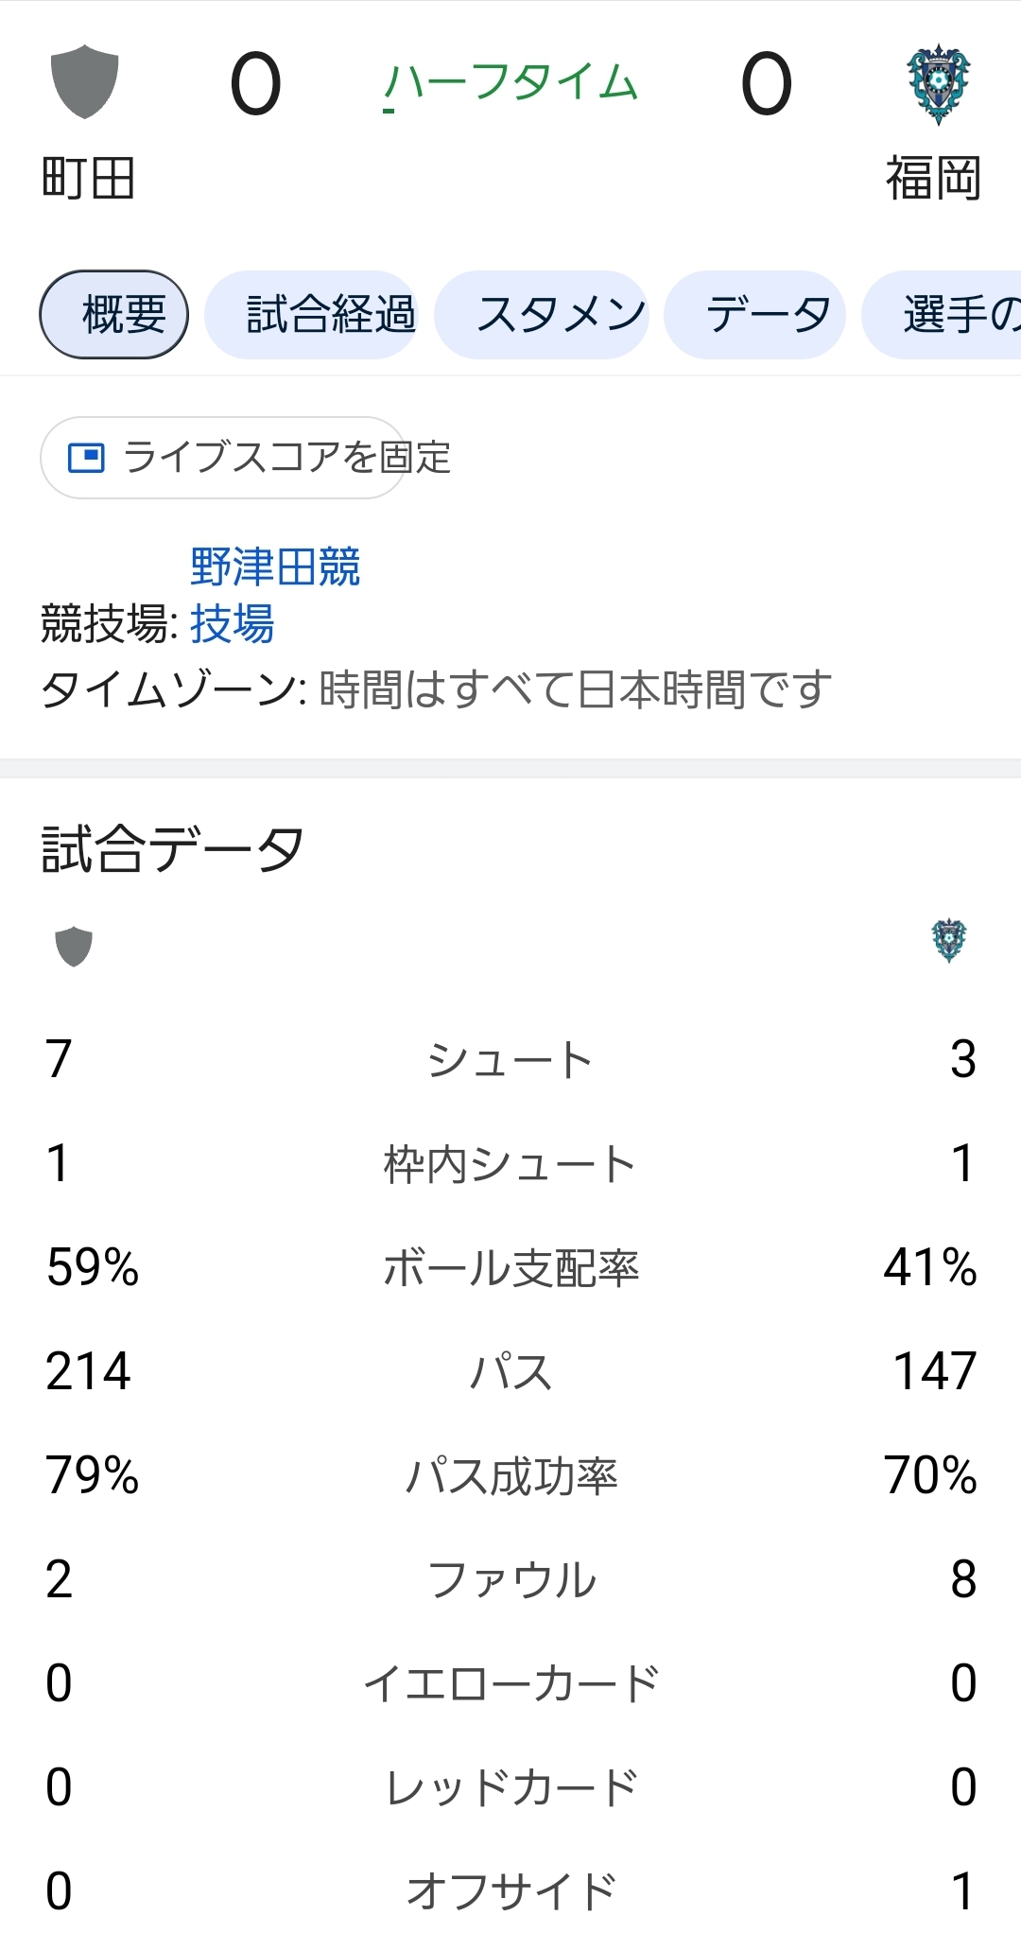Tap the 福岡 team name
The image size is (1021, 1933).
coord(933,178)
